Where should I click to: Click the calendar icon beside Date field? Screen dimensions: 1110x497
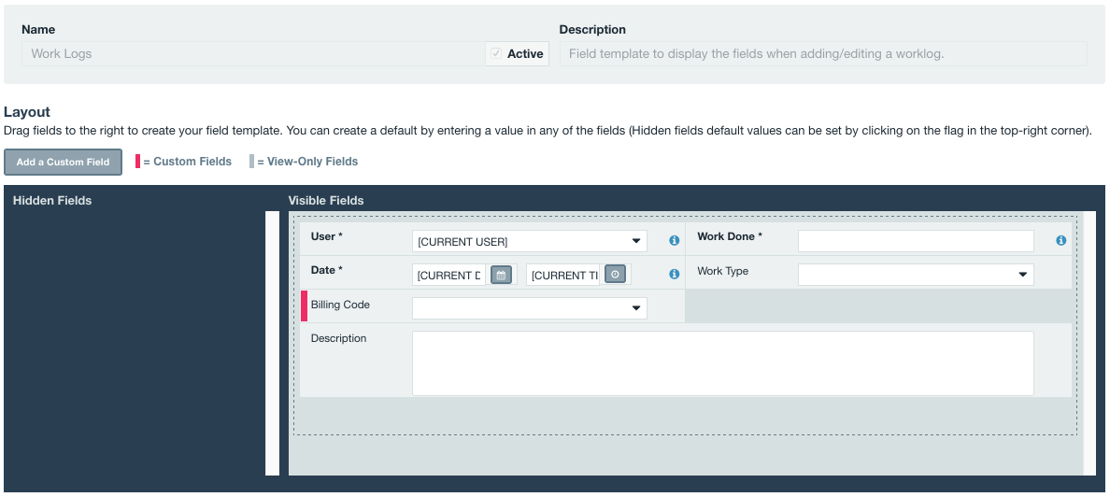point(501,275)
